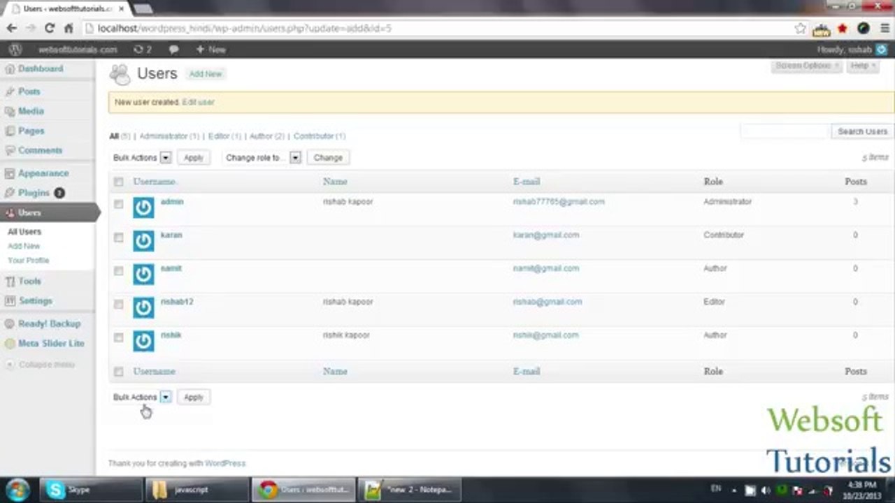This screenshot has height=503, width=895.
Task: Tick the checkbox for user rishab12
Action: (118, 305)
